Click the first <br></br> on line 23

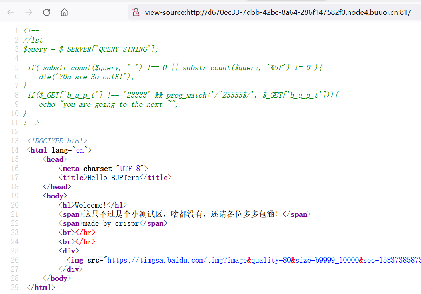pyautogui.click(x=77, y=233)
